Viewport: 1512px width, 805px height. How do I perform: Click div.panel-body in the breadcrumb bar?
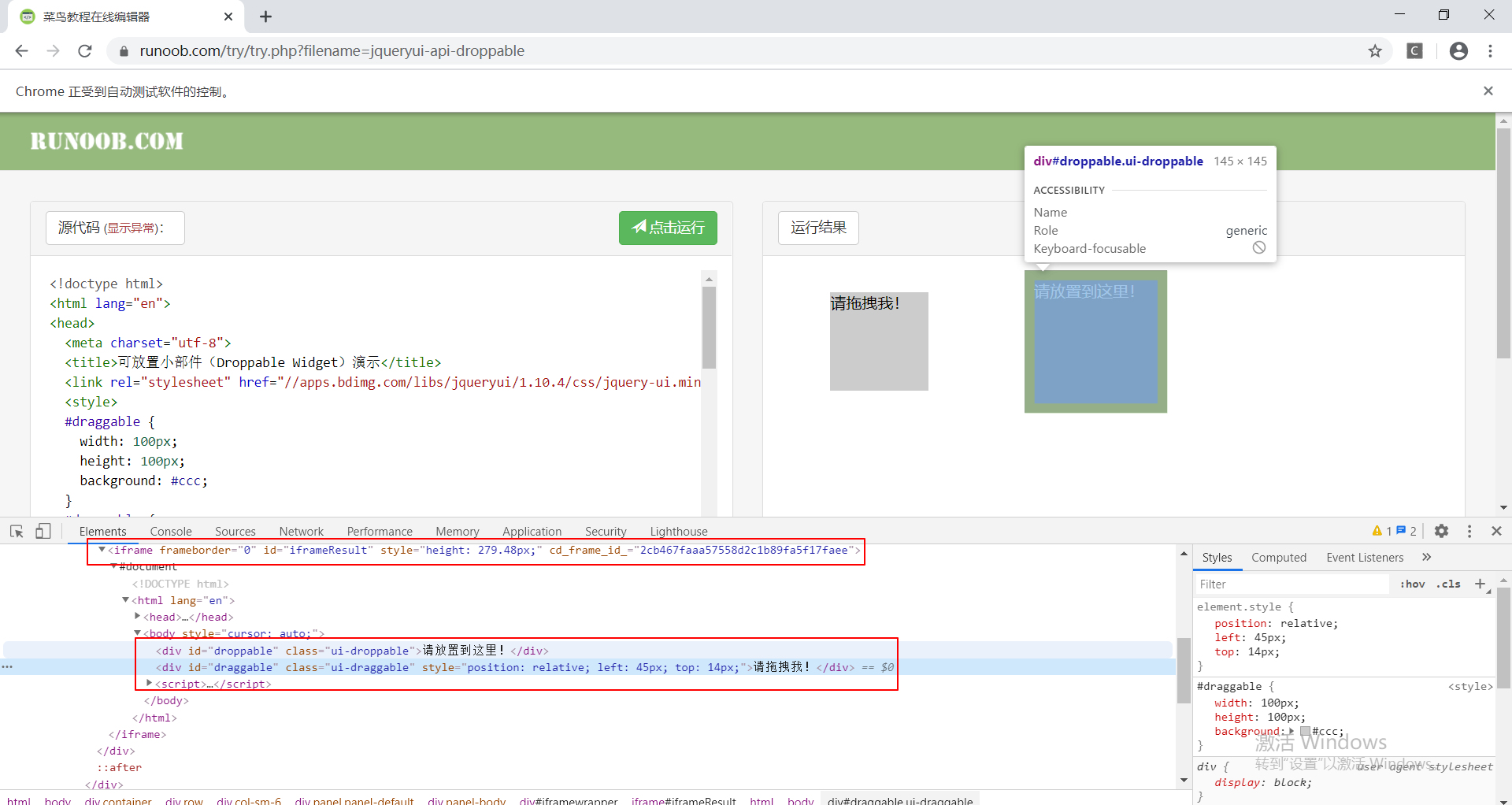pyautogui.click(x=467, y=800)
